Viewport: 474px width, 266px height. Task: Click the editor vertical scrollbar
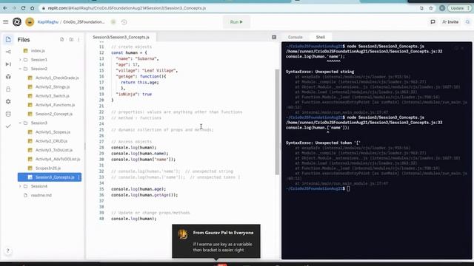point(277,122)
